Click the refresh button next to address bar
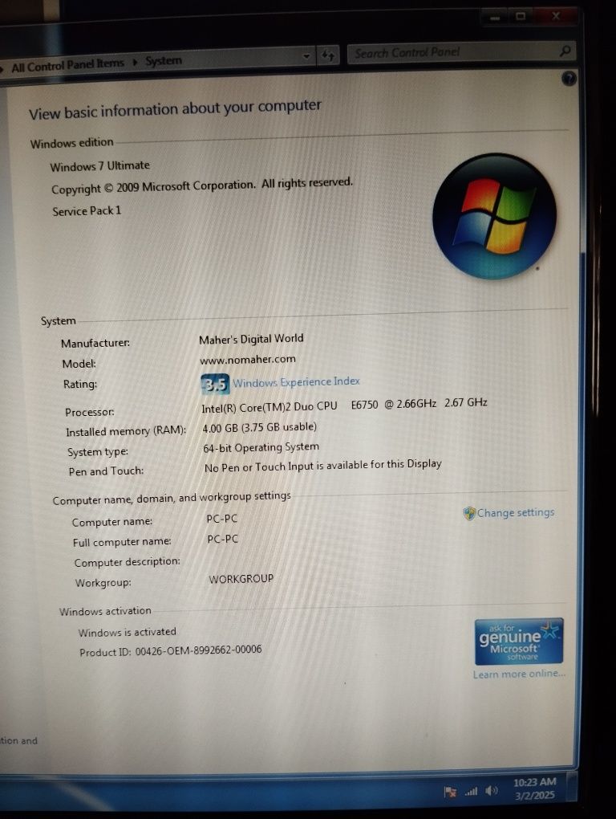Viewport: 616px width, 819px height. (328, 55)
